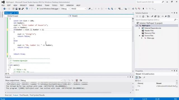
Task: Click the Find in Files toolbar icon
Action: 89,9
